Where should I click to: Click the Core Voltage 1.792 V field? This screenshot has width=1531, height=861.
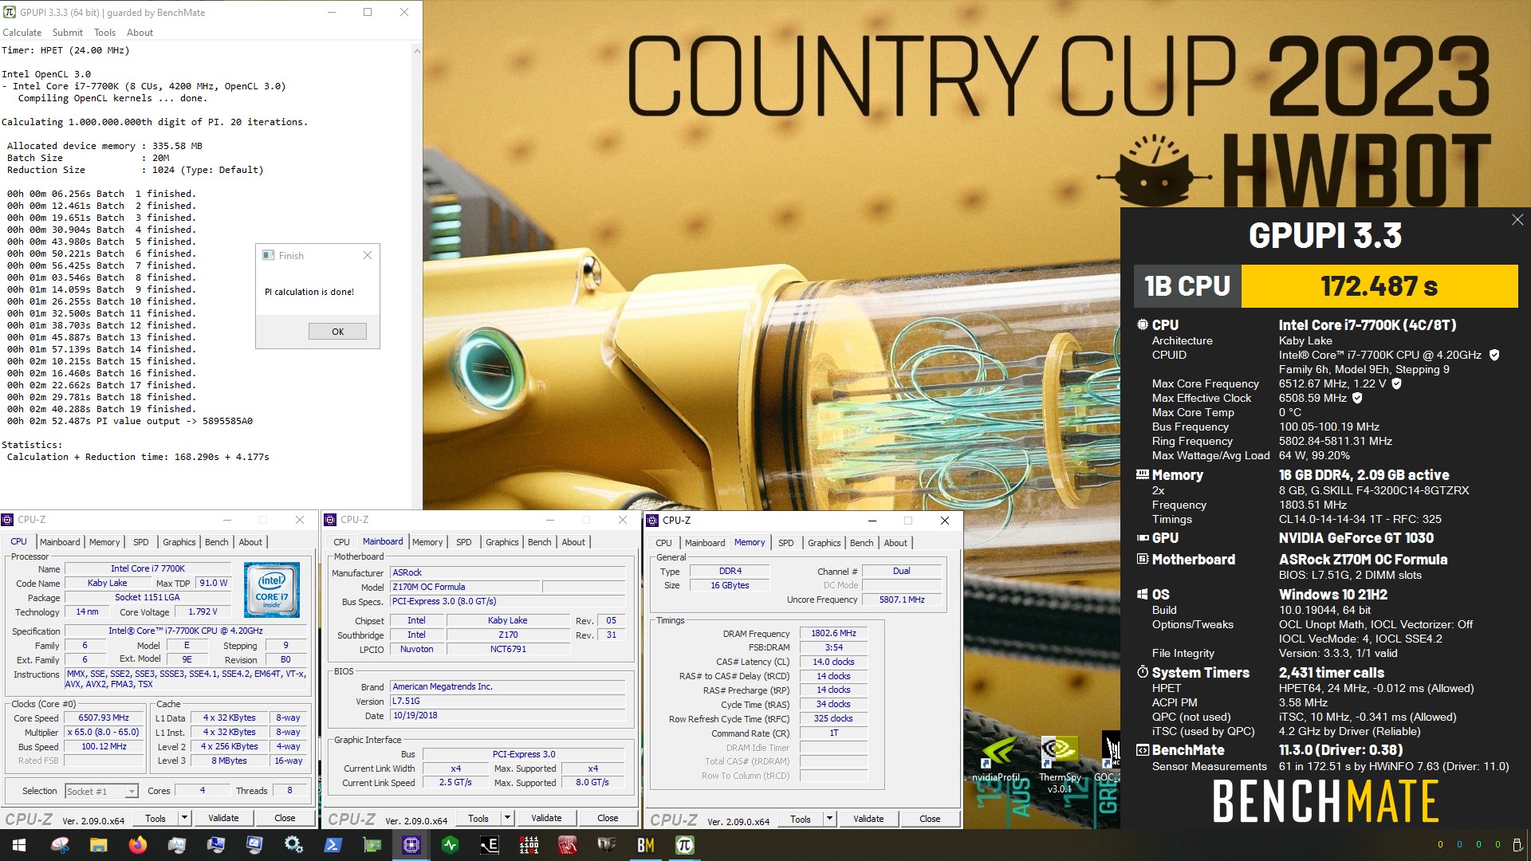tap(203, 612)
